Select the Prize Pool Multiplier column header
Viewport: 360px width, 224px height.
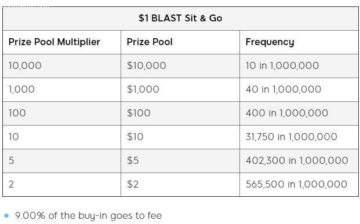[x=54, y=42]
